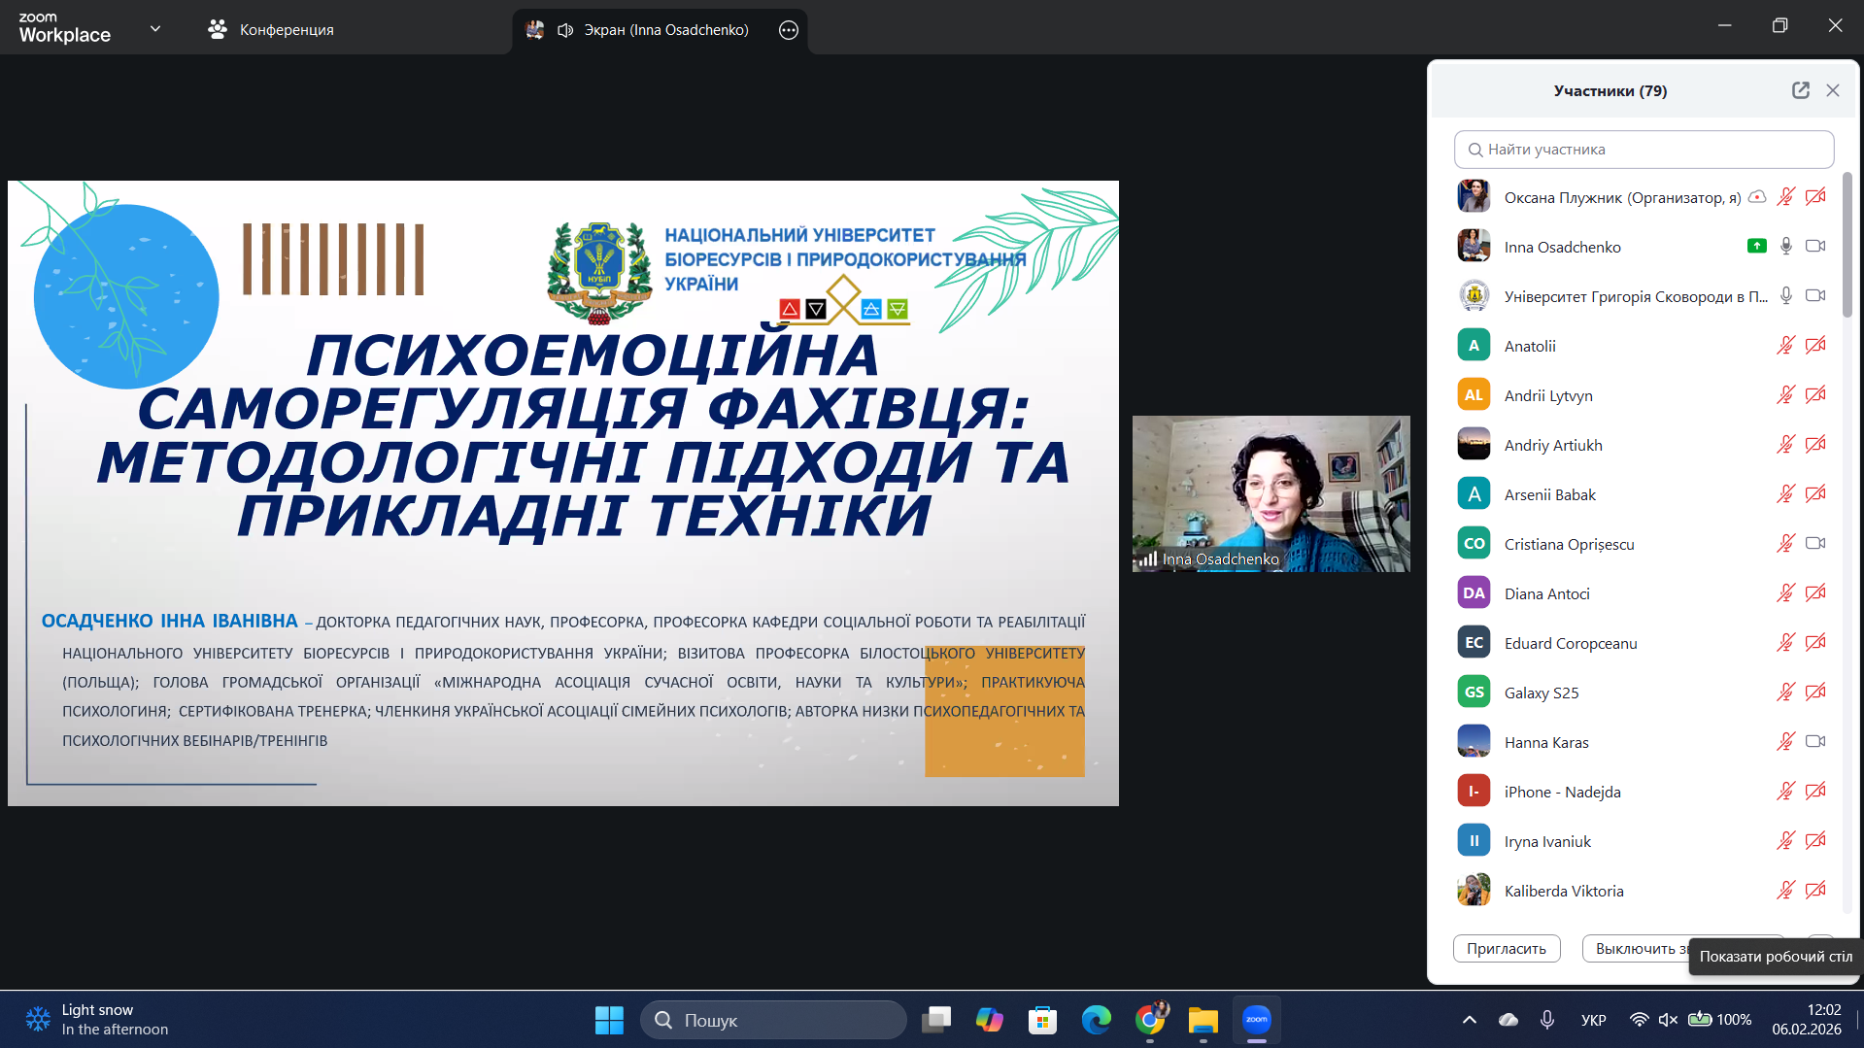
Task: Toggle Hanna Karas's video camera icon
Action: point(1814,742)
